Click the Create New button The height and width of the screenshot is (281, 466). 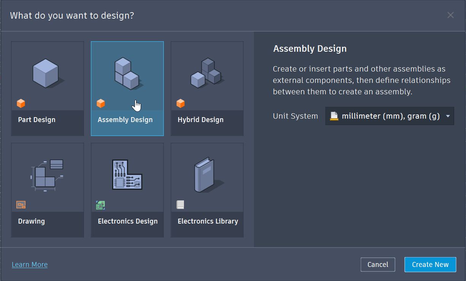click(430, 264)
